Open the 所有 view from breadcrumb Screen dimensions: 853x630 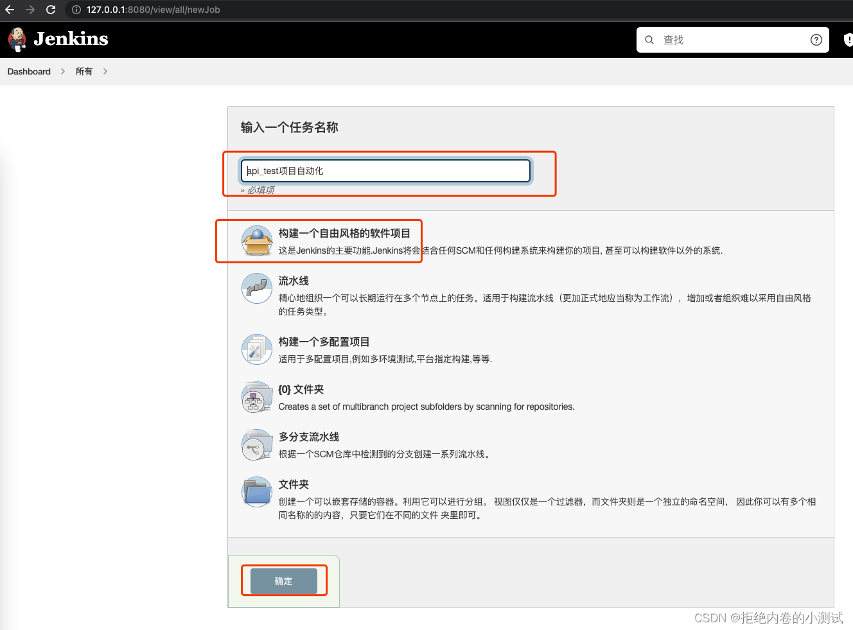point(84,71)
